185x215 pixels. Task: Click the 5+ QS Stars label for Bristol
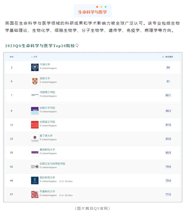click(x=67, y=195)
